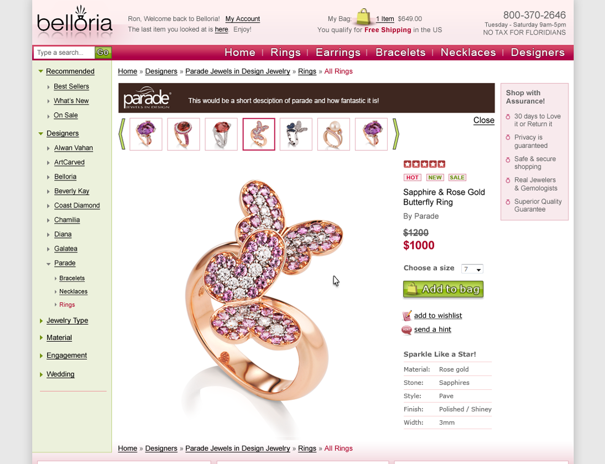The image size is (605, 464).
Task: Click the wishlist notepad icon
Action: point(406,315)
